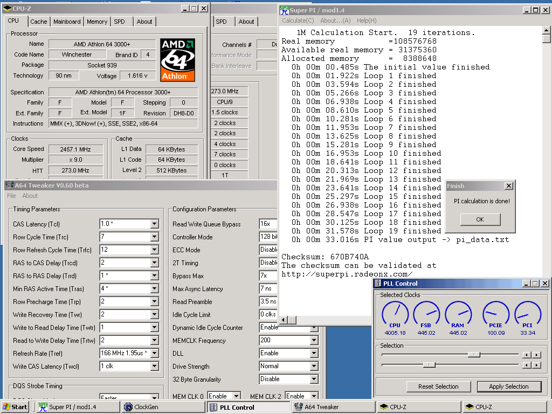Expand the DLL dropdown in A64 Tweaker
Screen dimensions: 552x414
(314, 354)
